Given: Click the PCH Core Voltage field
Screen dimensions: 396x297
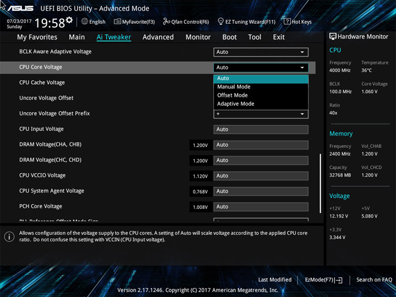Looking at the screenshot, I should click(261, 207).
